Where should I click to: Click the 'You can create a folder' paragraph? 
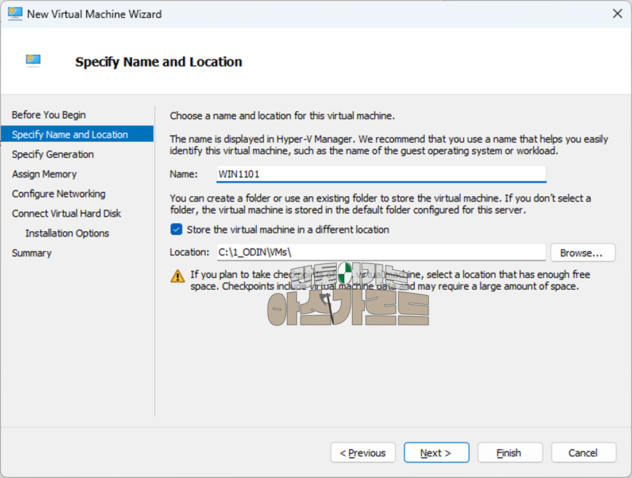pos(380,204)
